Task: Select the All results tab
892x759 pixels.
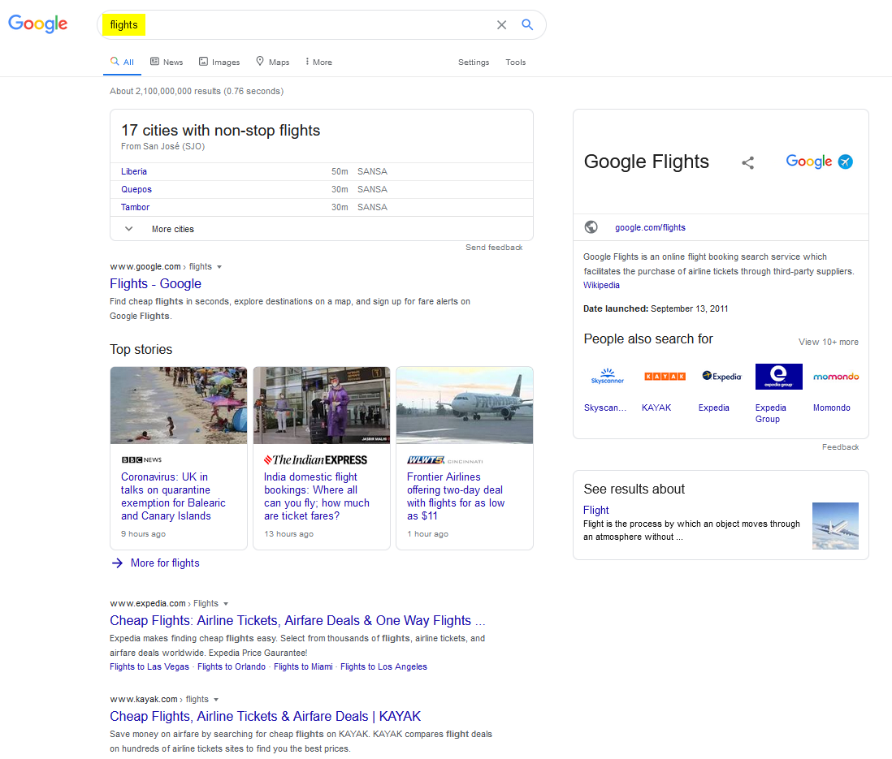Action: [x=123, y=62]
